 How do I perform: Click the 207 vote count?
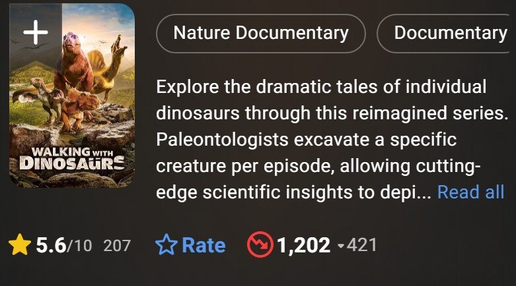point(117,246)
